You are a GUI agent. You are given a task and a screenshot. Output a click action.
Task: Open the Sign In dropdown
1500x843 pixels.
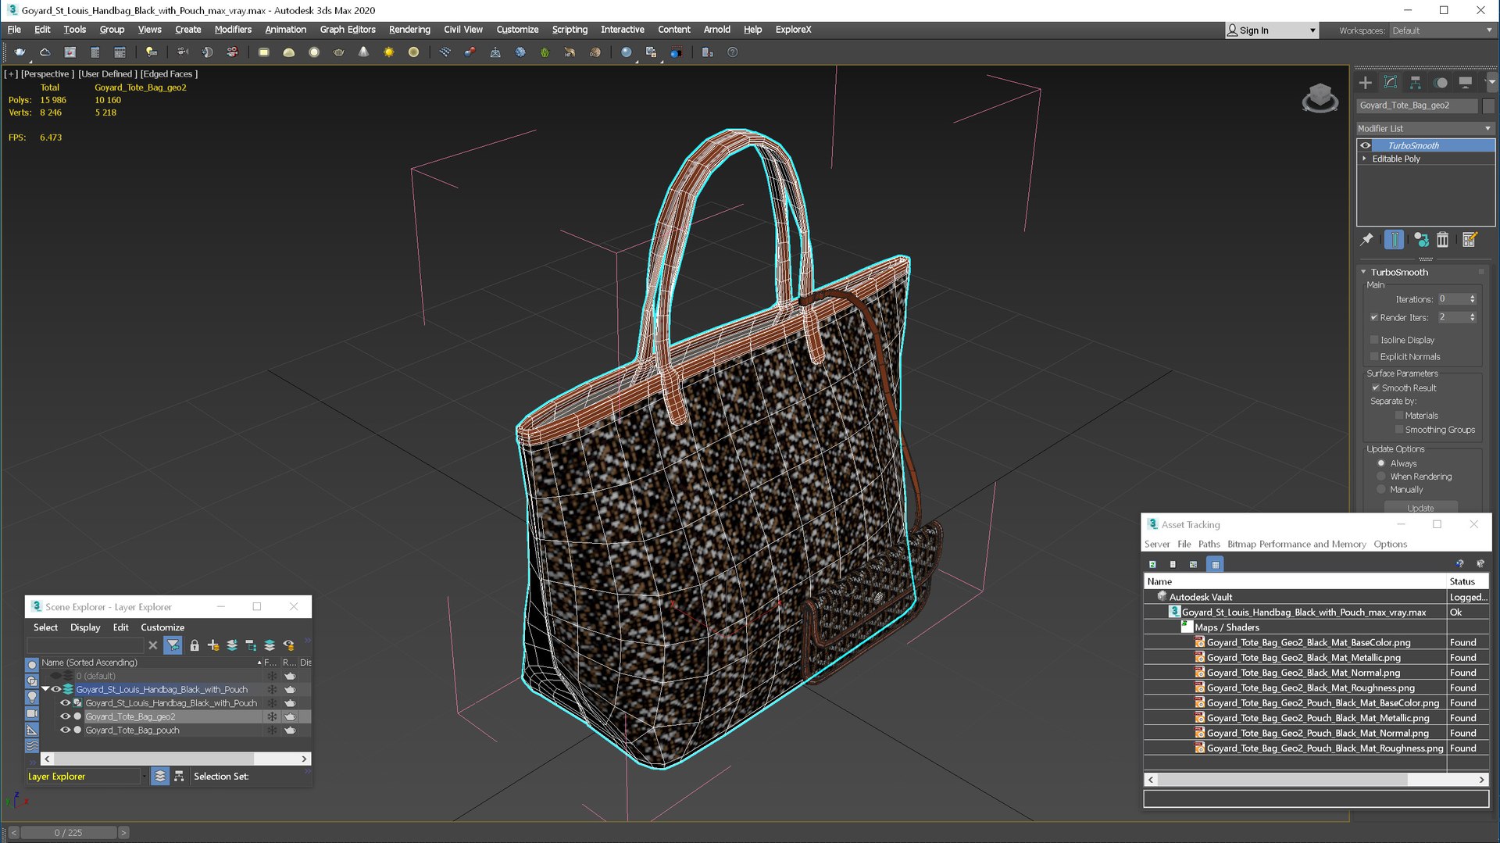(x=1272, y=30)
